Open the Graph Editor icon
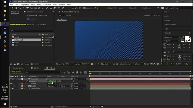Viewport: 193px width, 108px height. 85,73
